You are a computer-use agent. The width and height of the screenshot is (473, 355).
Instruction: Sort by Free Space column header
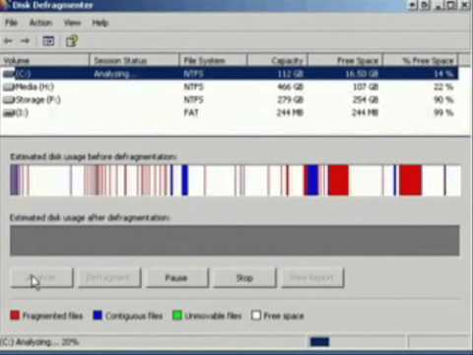pos(346,60)
